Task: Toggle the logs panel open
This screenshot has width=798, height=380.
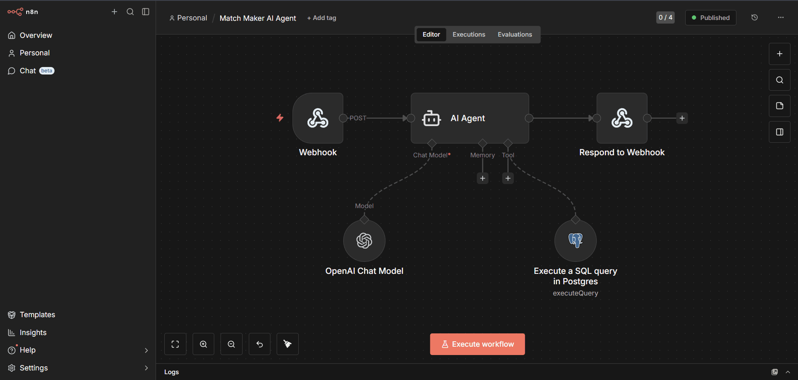Action: point(788,372)
